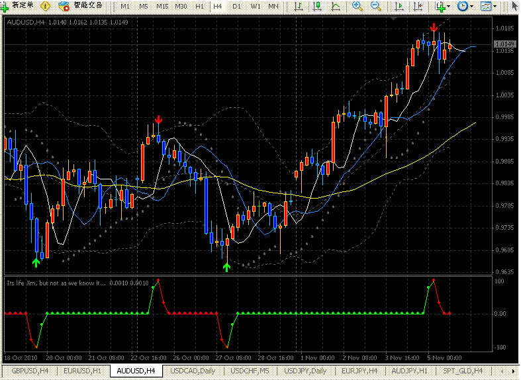Click the indicator scale value 100
Image resolution: width=521 pixels, height=380 pixels.
point(499,281)
